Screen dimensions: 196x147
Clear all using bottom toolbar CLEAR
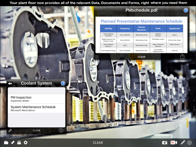click(98, 143)
